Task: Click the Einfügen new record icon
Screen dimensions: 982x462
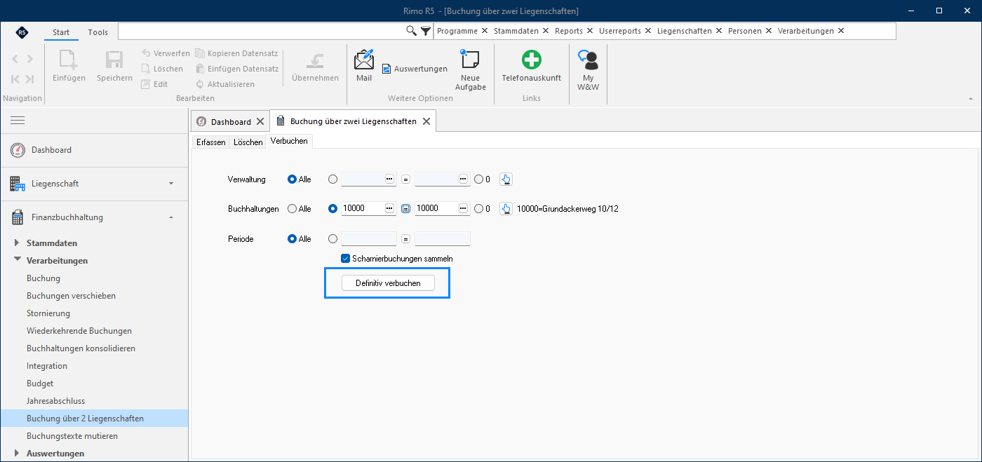Action: tap(69, 60)
